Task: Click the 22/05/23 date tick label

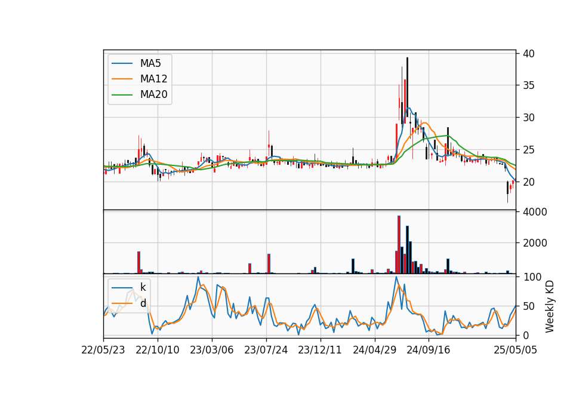Action: pos(103,350)
